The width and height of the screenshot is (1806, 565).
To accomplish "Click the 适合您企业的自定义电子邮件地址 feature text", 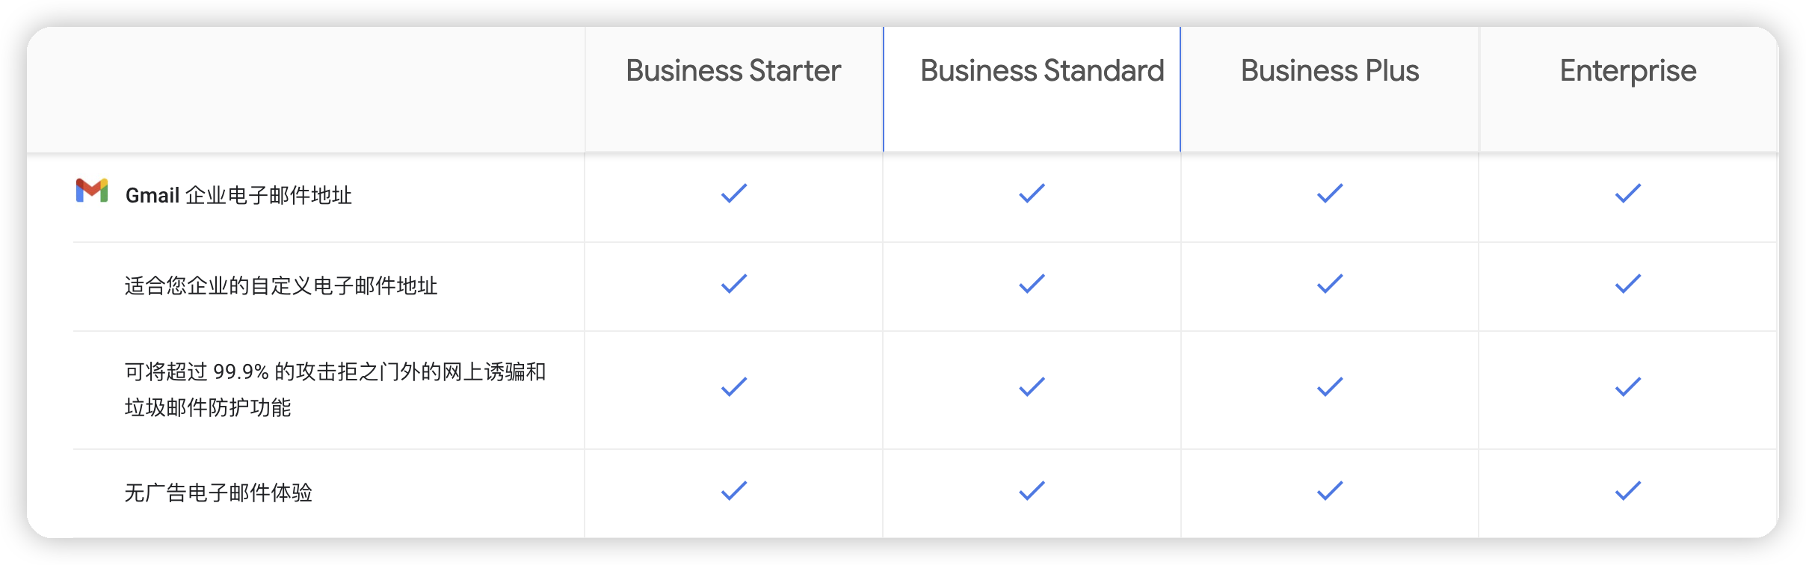I will tap(281, 286).
